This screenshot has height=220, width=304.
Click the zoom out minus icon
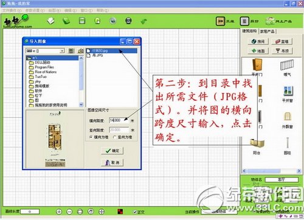(x=69, y=211)
